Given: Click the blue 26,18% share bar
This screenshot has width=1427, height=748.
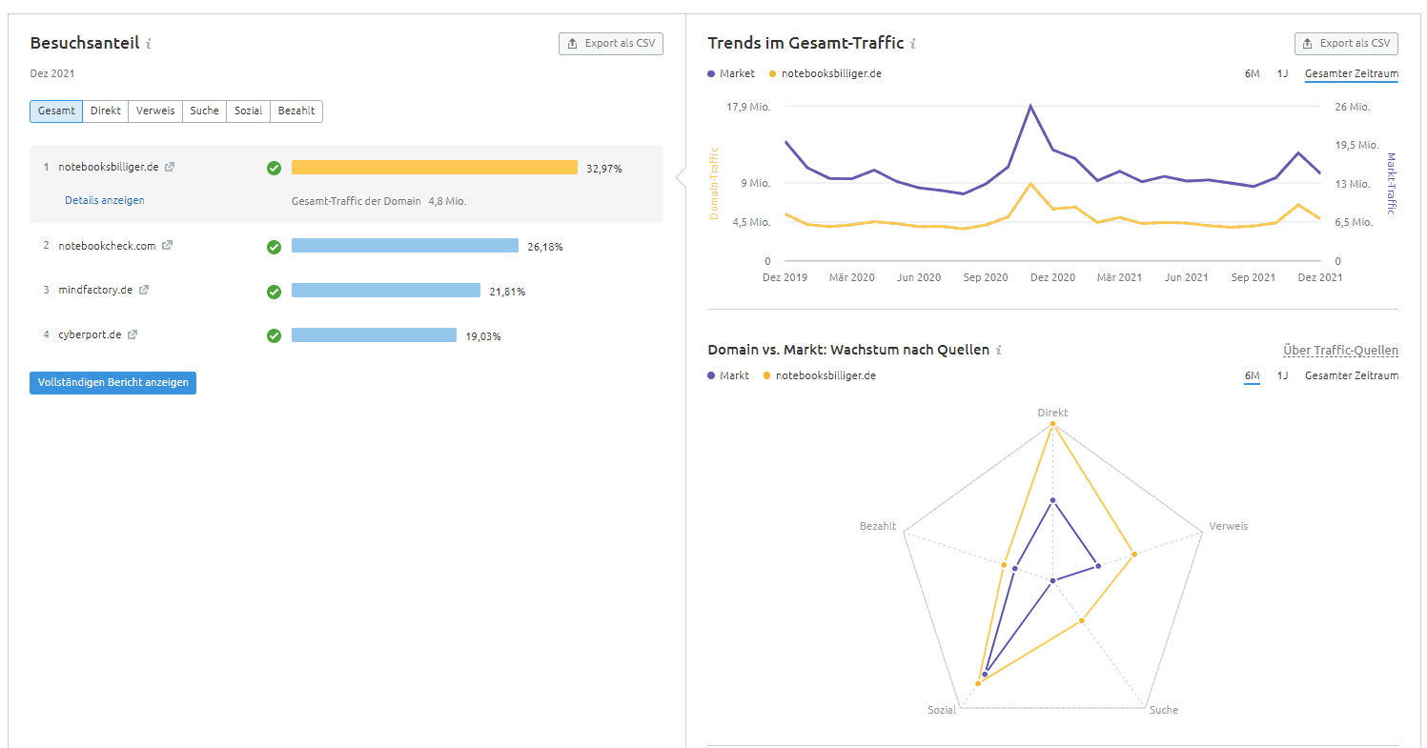Looking at the screenshot, I should (405, 246).
